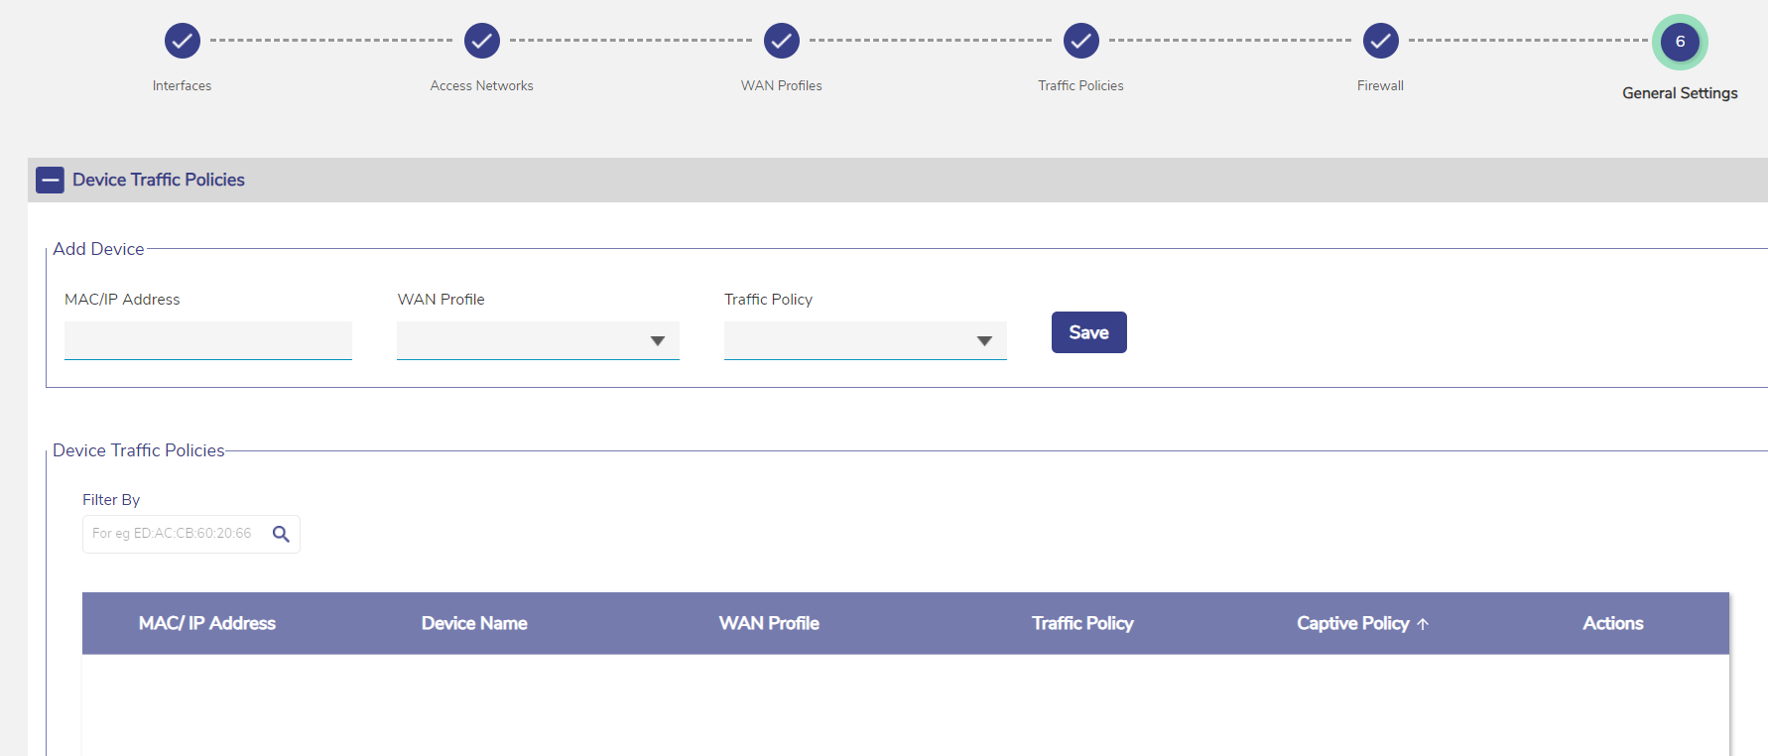The image size is (1768, 756).
Task: Click the search magnifier in Filter By
Action: pyautogui.click(x=281, y=534)
